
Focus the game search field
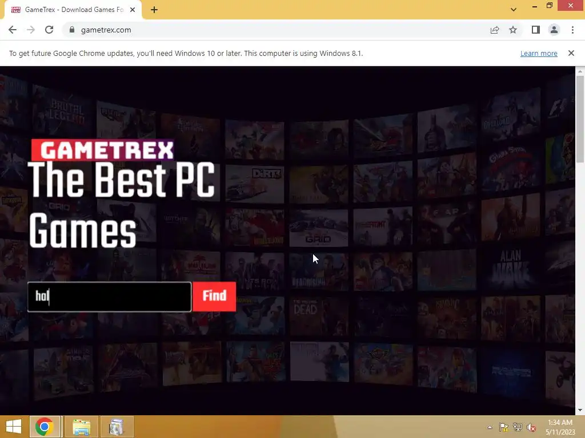(x=109, y=297)
